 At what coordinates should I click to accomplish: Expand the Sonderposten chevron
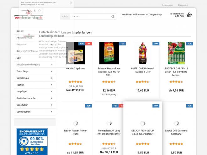coord(51,112)
